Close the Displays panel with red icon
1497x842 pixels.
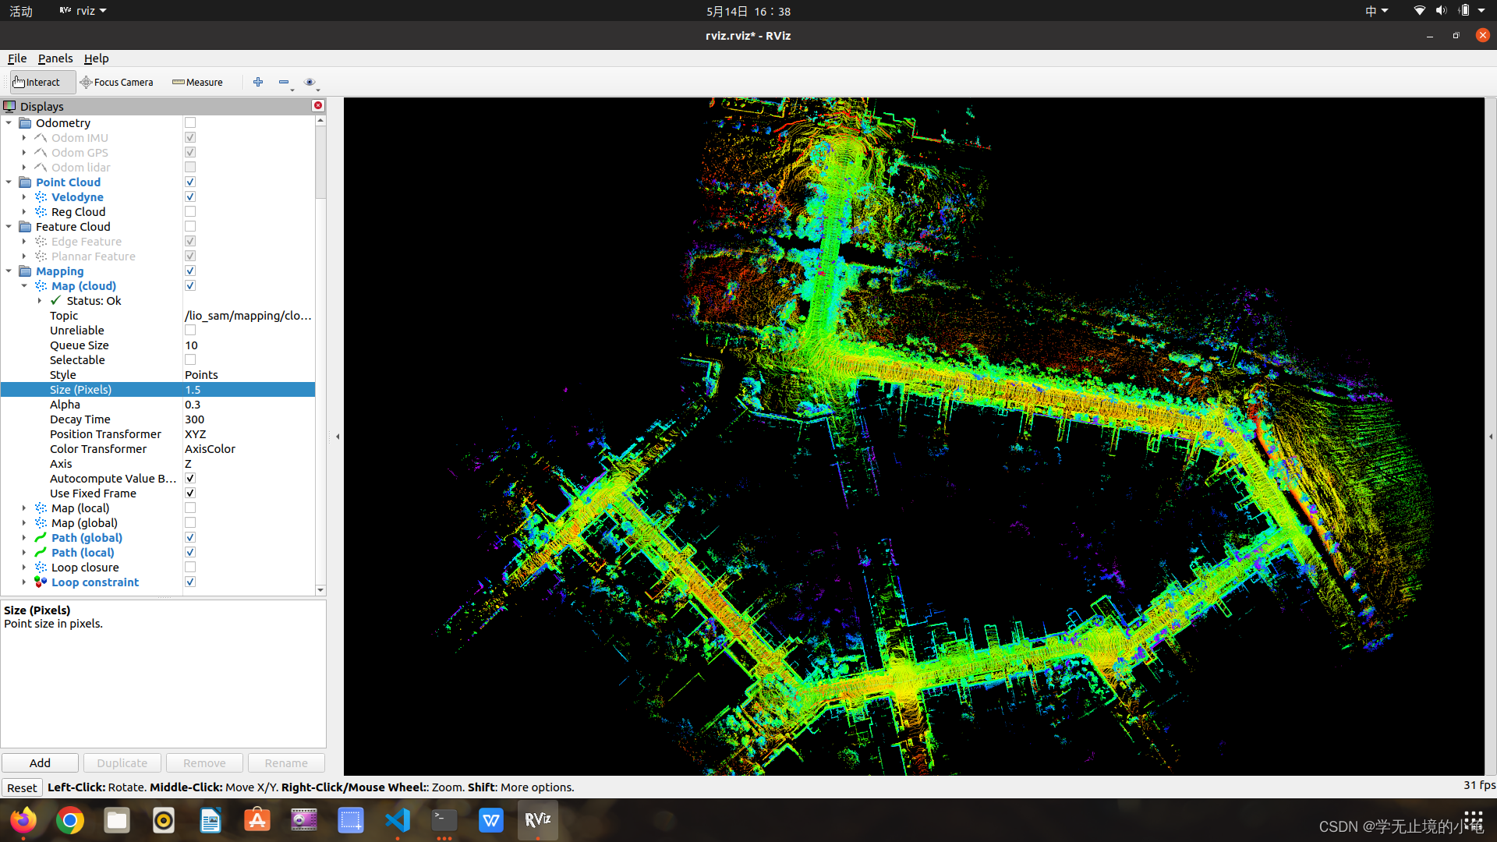[317, 105]
